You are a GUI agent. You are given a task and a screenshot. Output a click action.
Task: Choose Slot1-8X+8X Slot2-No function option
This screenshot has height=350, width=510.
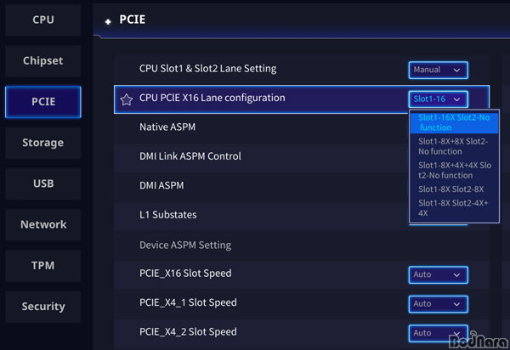click(x=453, y=146)
